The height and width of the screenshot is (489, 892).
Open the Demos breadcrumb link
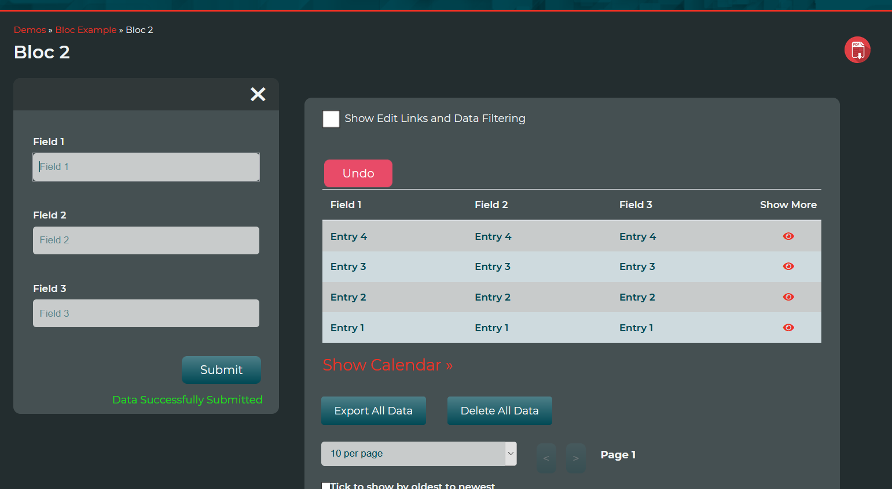pos(30,30)
